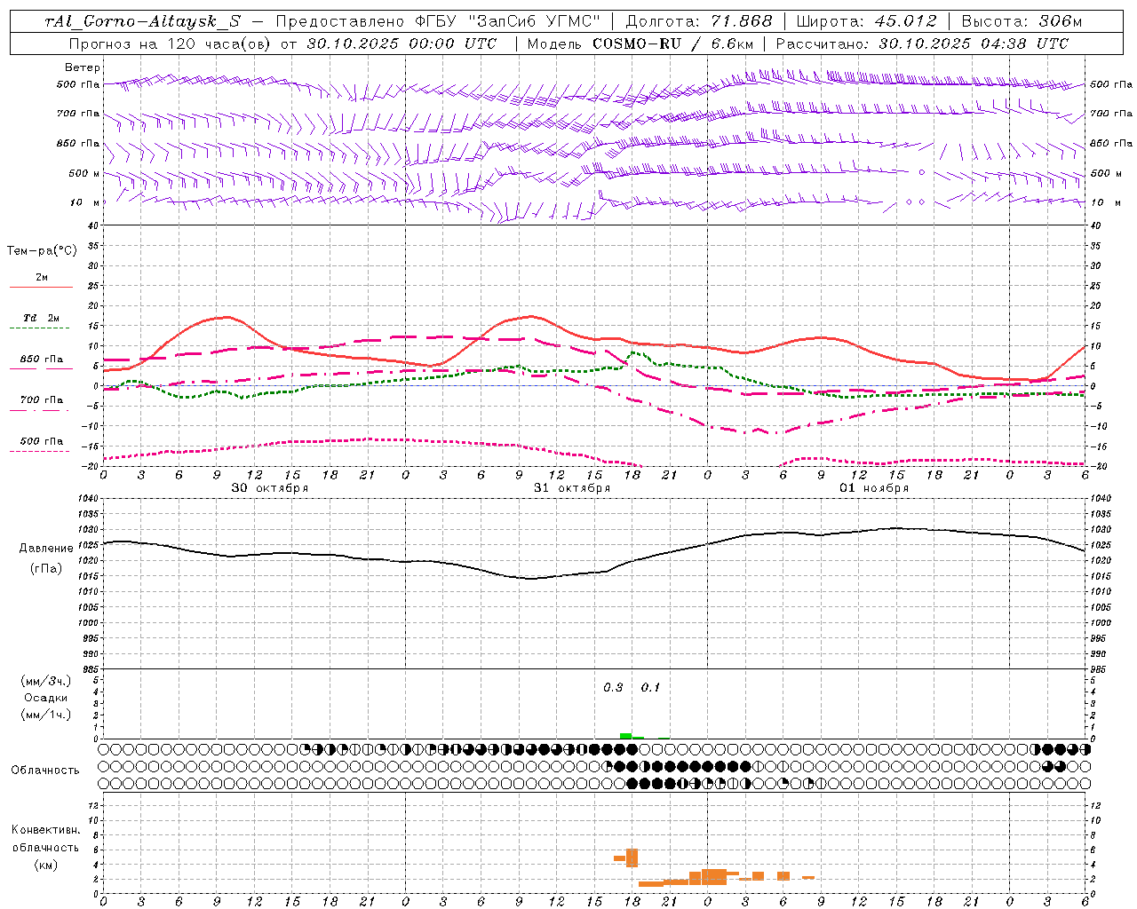Click the Td 2м dew point legend entry

pyautogui.click(x=42, y=318)
